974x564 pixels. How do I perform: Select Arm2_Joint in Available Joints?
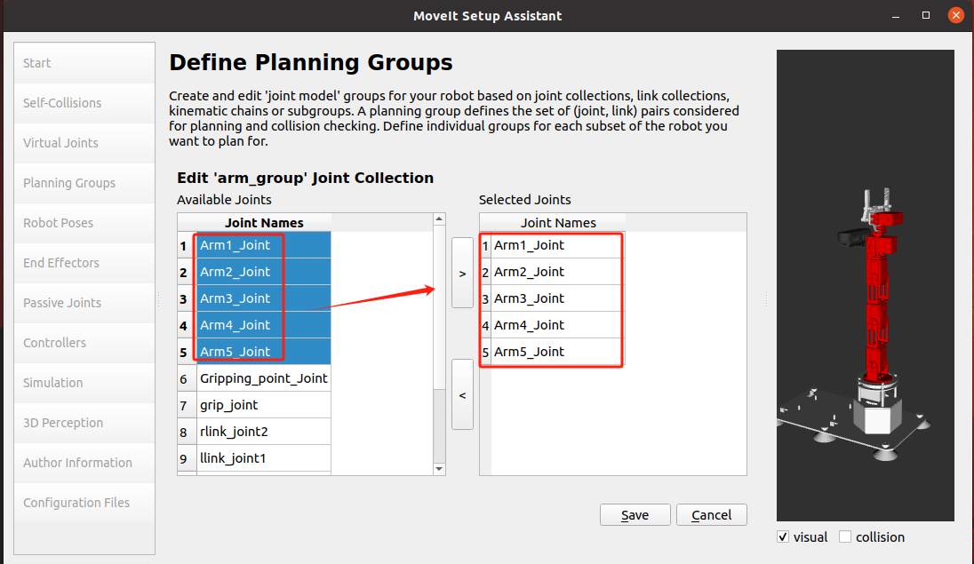pyautogui.click(x=264, y=272)
